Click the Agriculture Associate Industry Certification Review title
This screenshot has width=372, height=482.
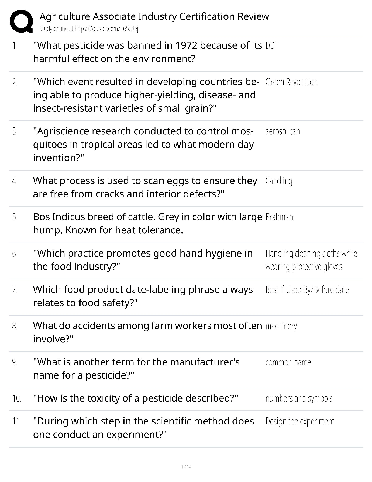154,16
